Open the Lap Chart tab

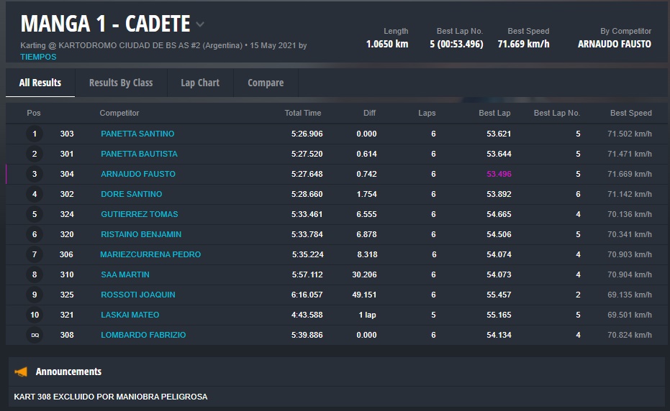pyautogui.click(x=200, y=83)
